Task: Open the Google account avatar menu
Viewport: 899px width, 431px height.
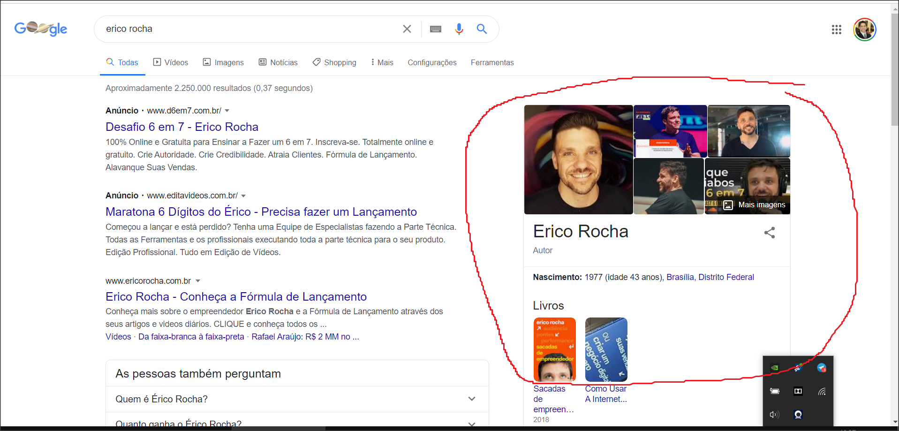Action: tap(865, 30)
